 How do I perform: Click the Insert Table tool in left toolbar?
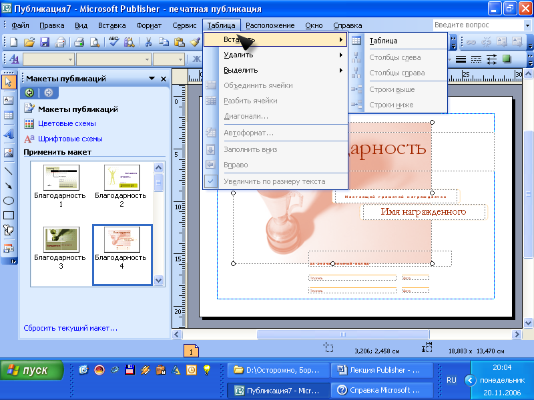tap(9, 115)
